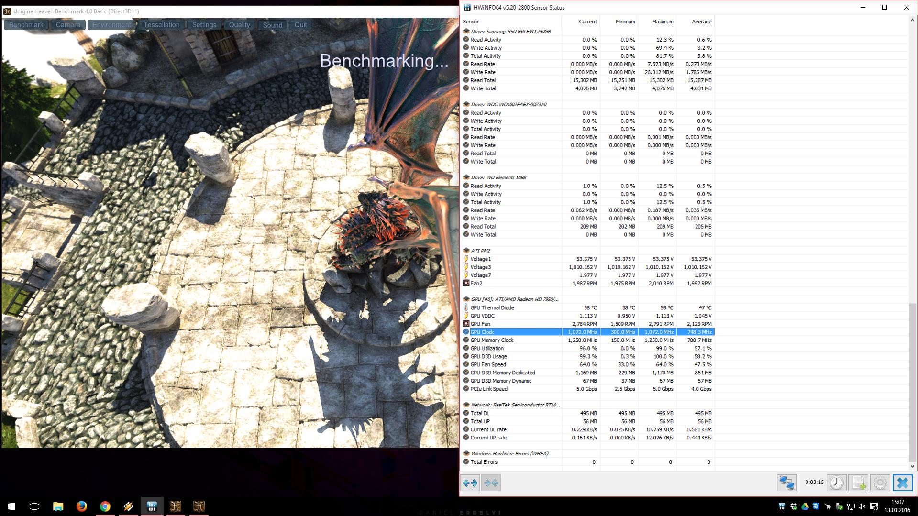Start logging with document-plus icon
This screenshot has height=516, width=918.
click(858, 483)
